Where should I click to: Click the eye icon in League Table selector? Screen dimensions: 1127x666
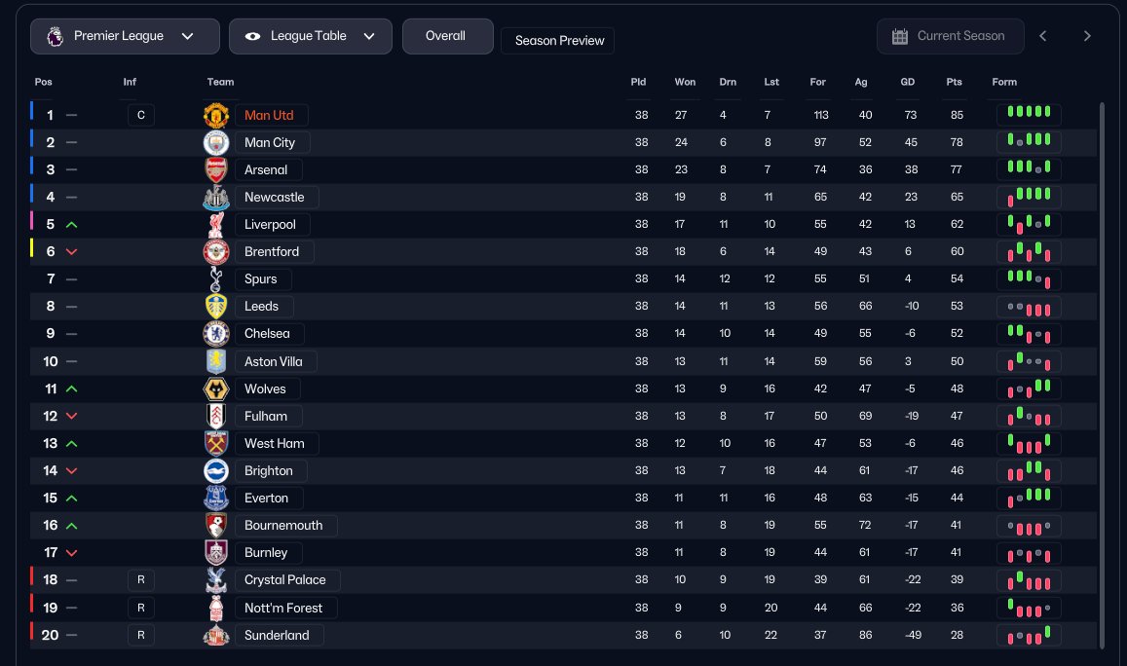pyautogui.click(x=252, y=36)
